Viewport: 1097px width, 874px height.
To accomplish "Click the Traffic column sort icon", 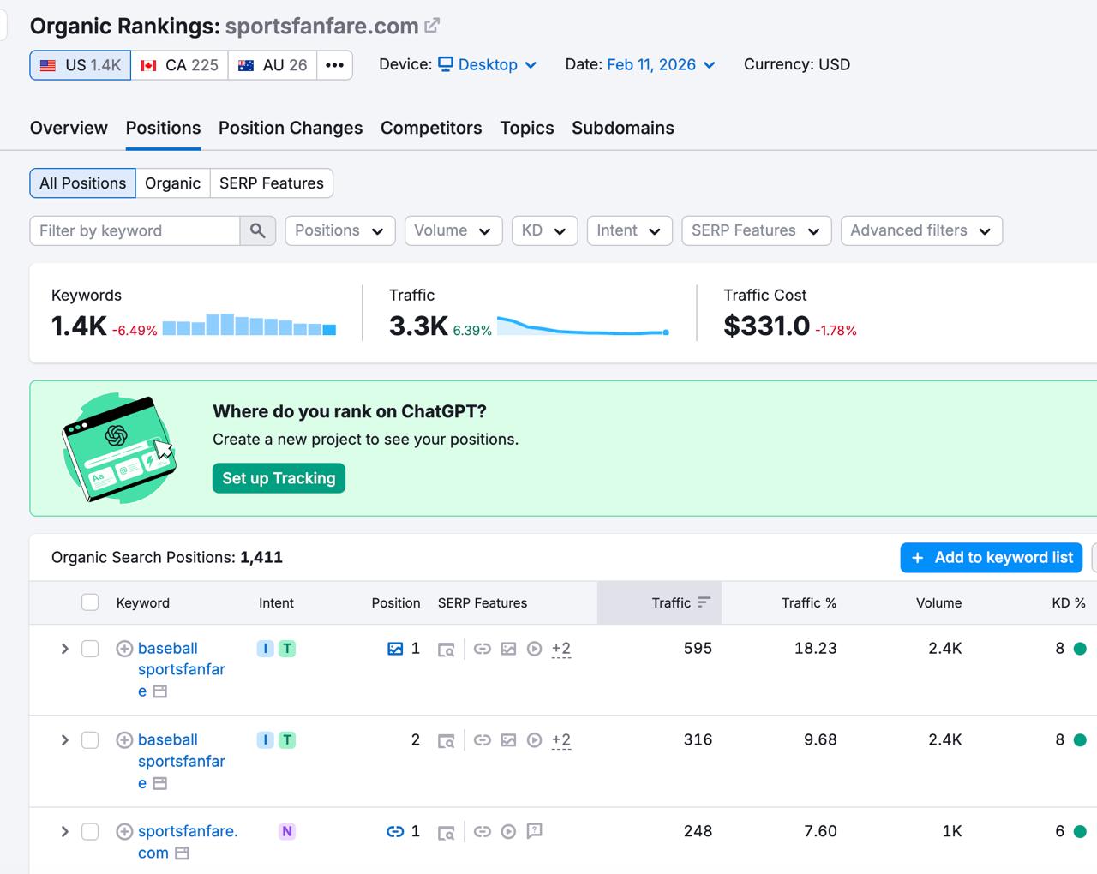I will [x=704, y=602].
